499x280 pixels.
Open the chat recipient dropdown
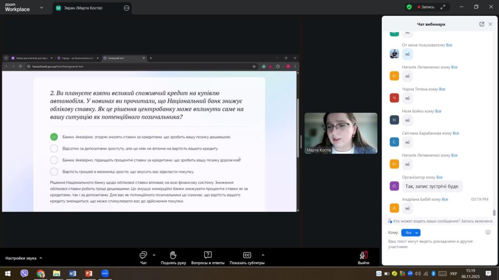(x=410, y=233)
